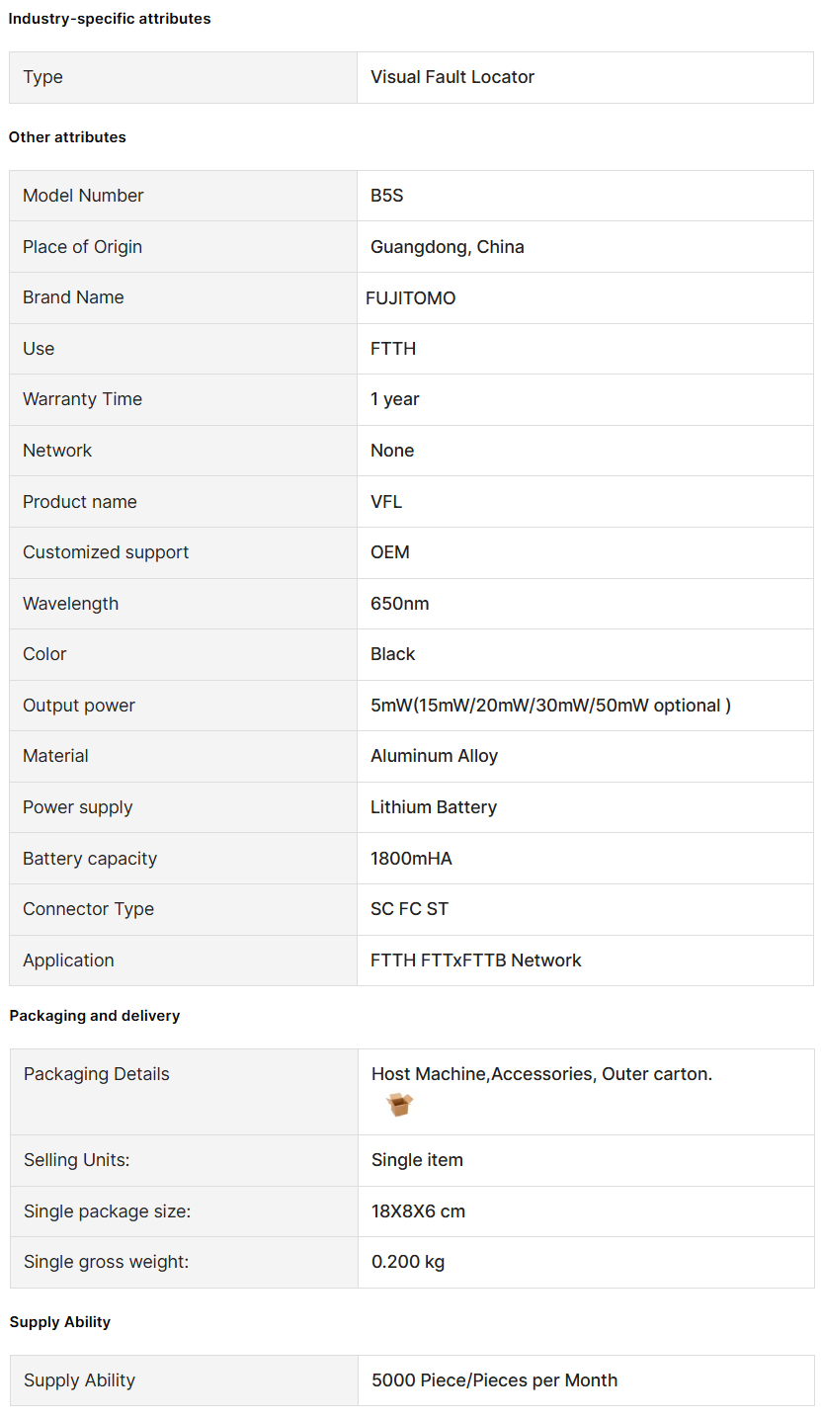Select the 650nm wavelength value

pyautogui.click(x=400, y=604)
